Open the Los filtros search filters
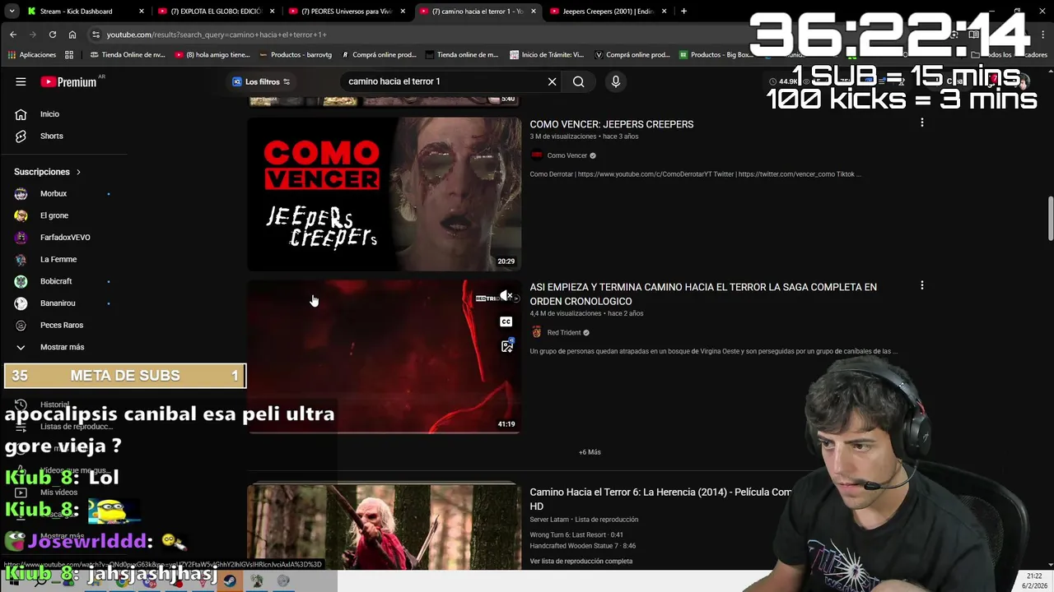 (261, 81)
